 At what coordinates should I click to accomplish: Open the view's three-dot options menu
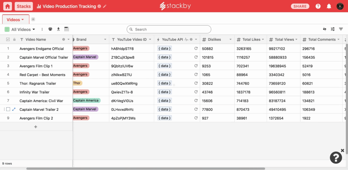[x=42, y=29]
